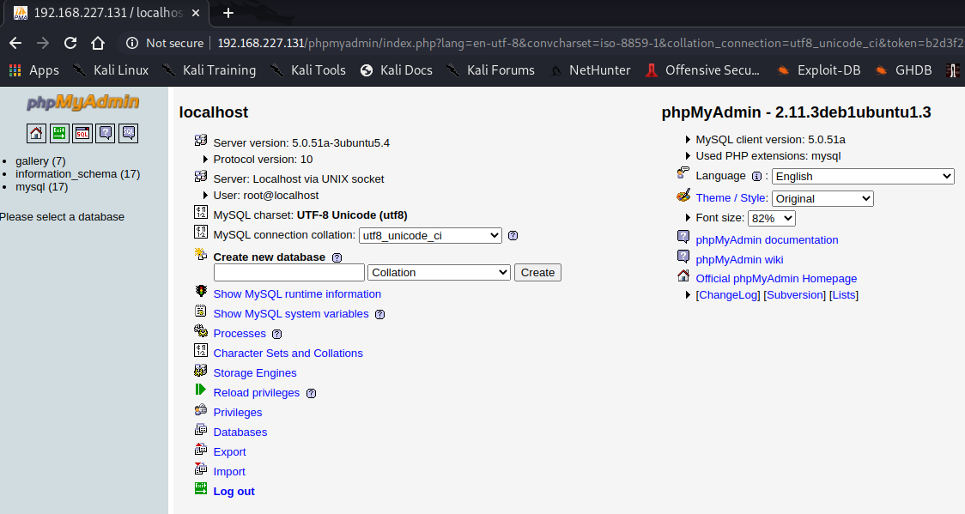
Task: Select gallery database in sidebar
Action: pos(40,161)
